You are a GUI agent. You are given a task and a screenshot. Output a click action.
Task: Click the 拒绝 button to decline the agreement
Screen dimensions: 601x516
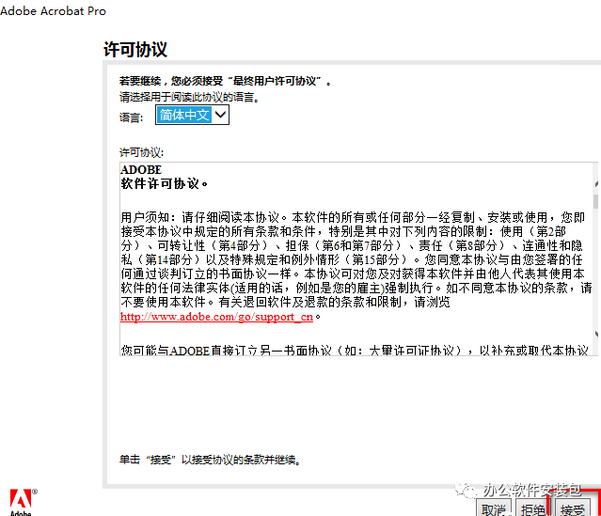[532, 508]
